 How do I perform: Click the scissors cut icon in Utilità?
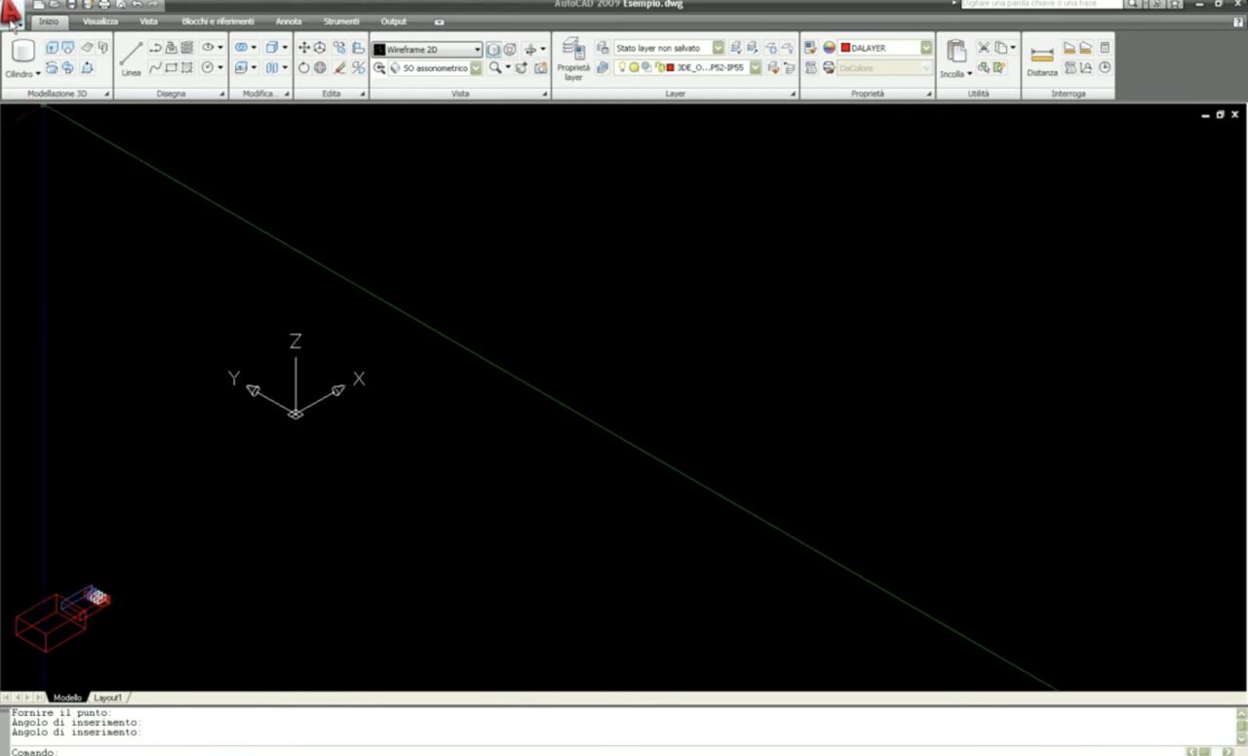(983, 48)
